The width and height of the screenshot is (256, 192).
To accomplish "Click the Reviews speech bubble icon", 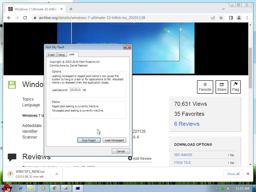I will tap(12, 157).
